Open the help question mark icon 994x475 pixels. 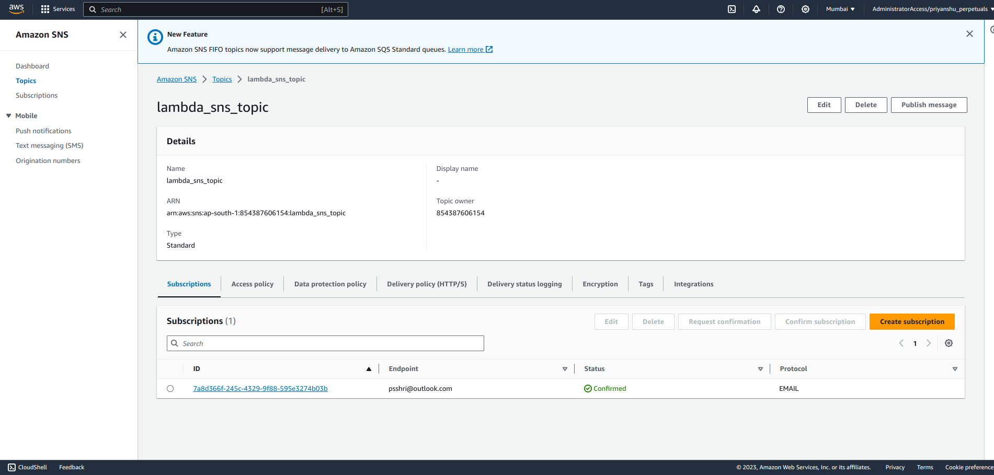781,9
